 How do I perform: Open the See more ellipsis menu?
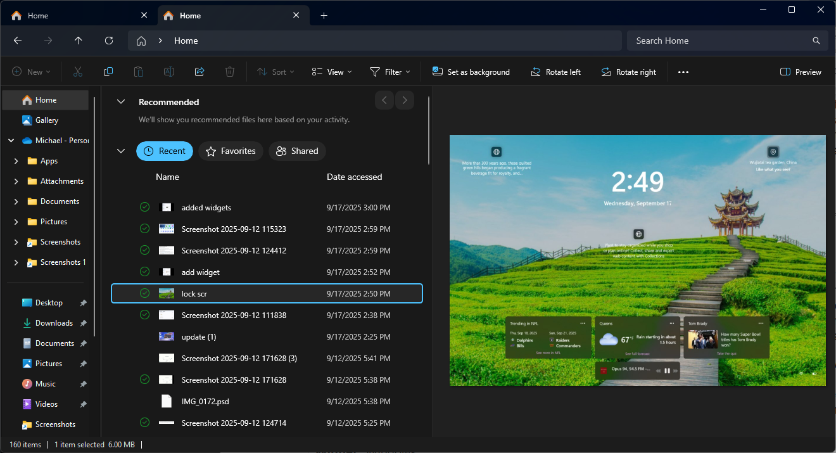pos(683,72)
